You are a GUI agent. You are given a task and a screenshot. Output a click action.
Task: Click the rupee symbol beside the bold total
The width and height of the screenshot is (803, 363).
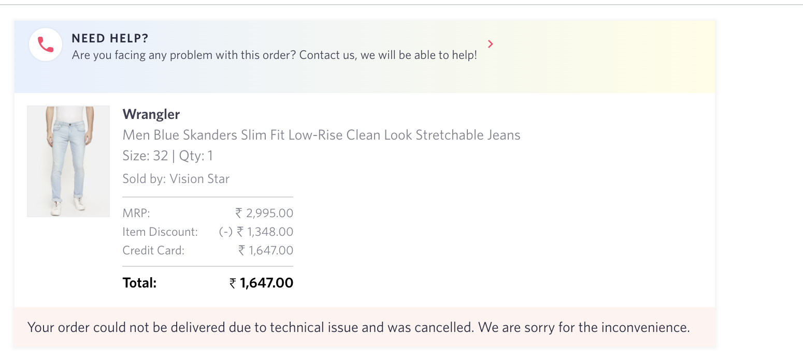233,283
